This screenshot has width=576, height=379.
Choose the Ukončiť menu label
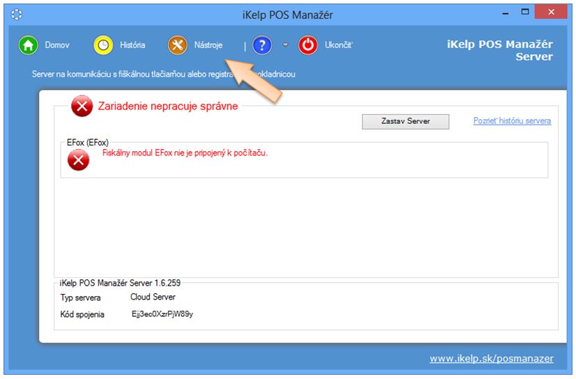click(339, 45)
